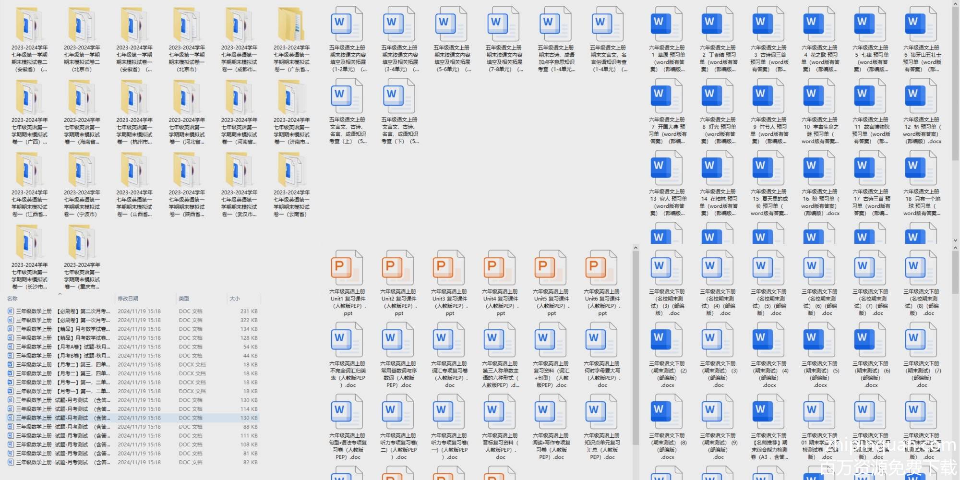This screenshot has width=960, height=480.
Task: Open 六年级语文上册 18 只有一个地球 预习单
Action: point(922,184)
